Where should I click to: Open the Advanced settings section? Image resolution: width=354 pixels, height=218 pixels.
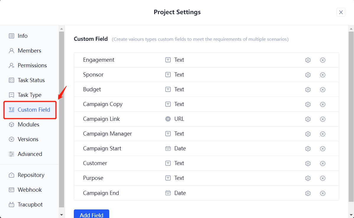pos(30,154)
